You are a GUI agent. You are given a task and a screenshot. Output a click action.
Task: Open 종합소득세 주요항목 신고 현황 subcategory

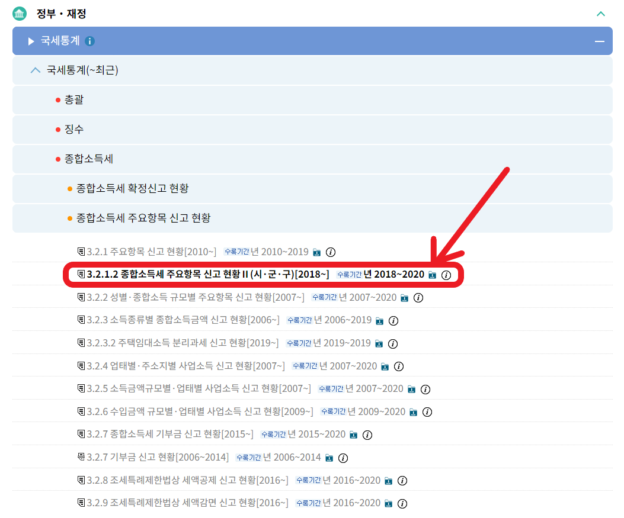tap(143, 218)
